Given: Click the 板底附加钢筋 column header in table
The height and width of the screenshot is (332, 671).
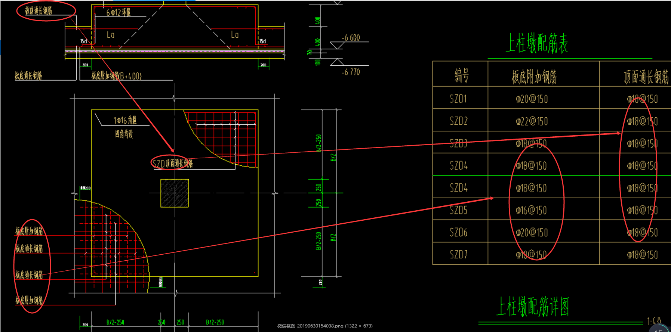Looking at the screenshot, I should click(534, 77).
